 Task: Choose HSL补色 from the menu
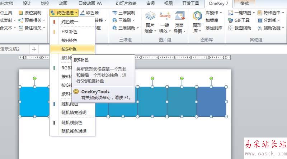[72, 32]
